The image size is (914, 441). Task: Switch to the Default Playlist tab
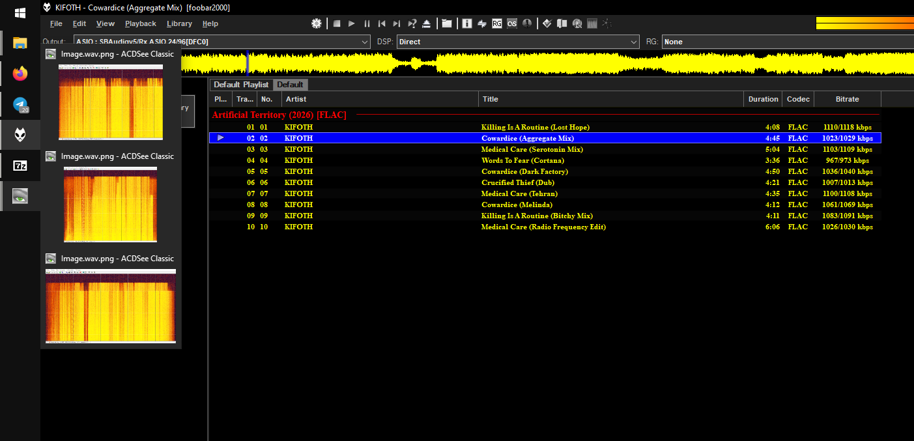pos(241,85)
